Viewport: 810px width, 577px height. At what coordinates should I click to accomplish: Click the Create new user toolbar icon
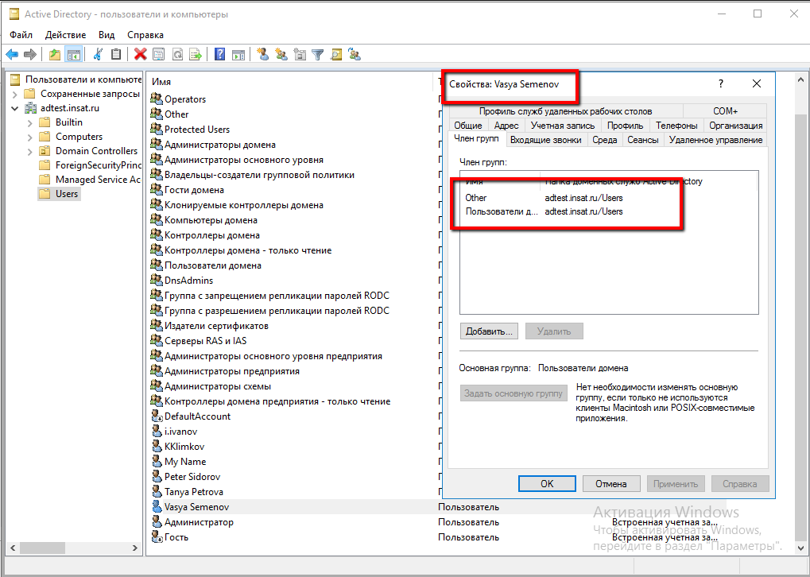(x=262, y=54)
